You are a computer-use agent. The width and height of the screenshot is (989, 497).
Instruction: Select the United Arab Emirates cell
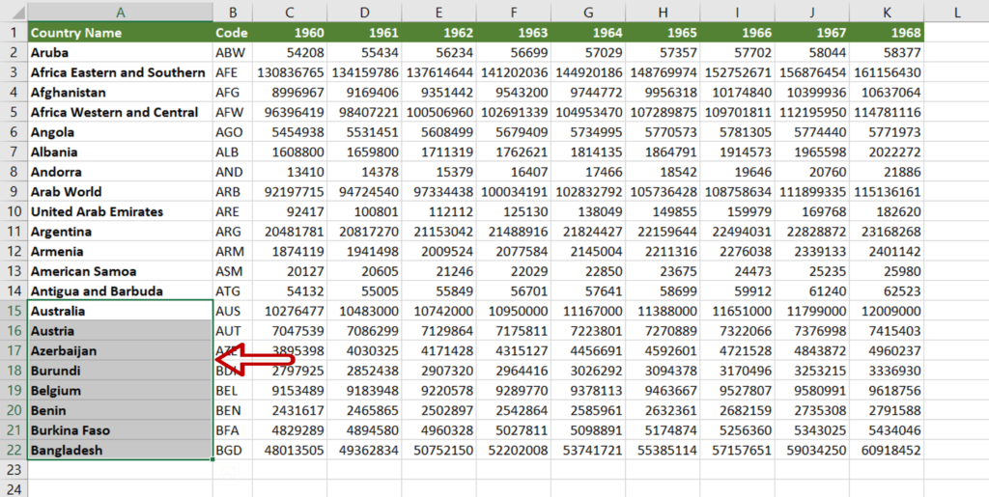pyautogui.click(x=120, y=211)
